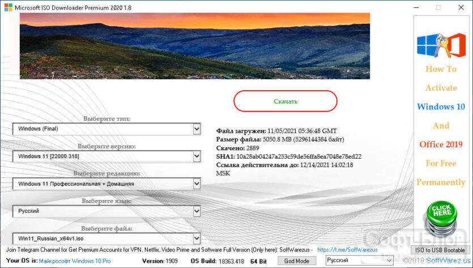Click the Выберите тип label
Screen dimensions: 473x268
tap(107, 118)
